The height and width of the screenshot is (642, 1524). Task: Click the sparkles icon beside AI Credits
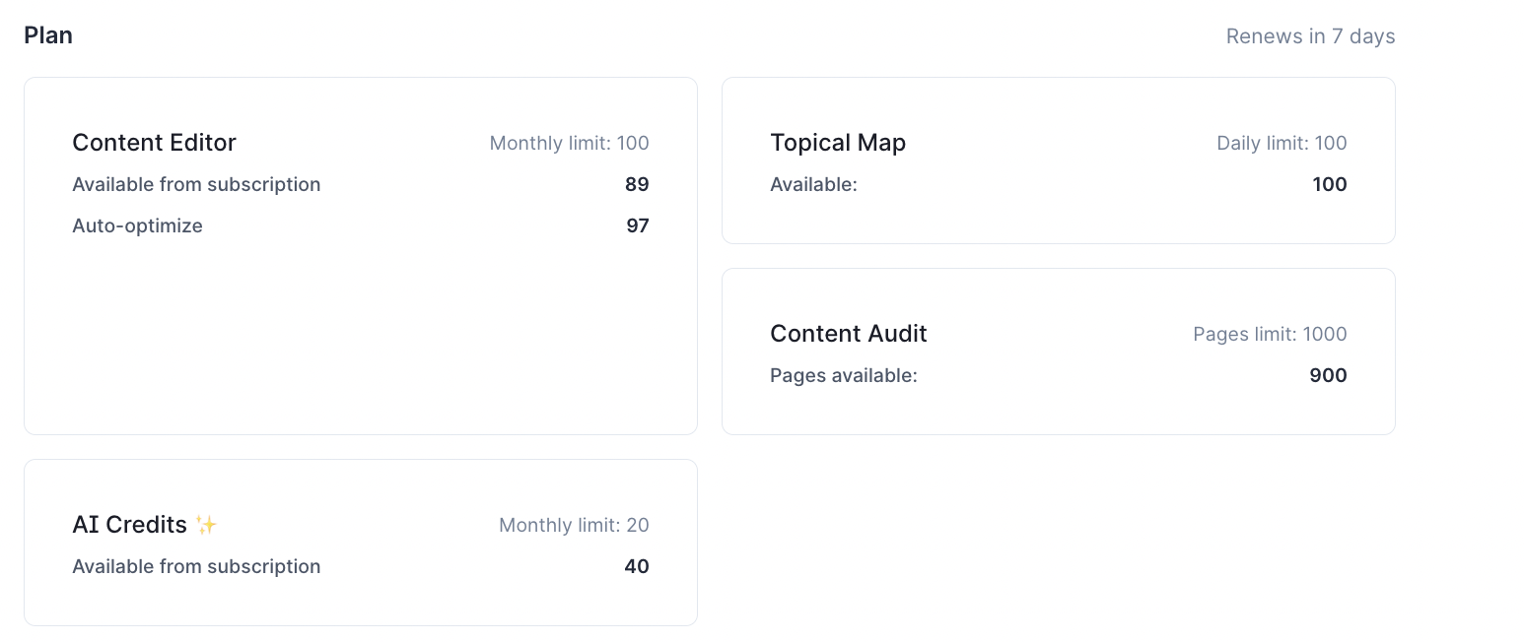[x=206, y=525]
